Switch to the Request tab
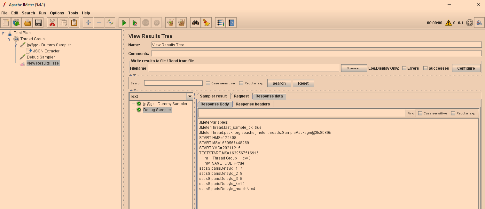Image resolution: width=485 pixels, height=209 pixels. (241, 96)
